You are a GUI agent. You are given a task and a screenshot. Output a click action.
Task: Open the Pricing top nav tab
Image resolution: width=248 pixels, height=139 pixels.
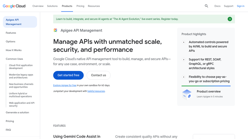(x=80, y=6)
